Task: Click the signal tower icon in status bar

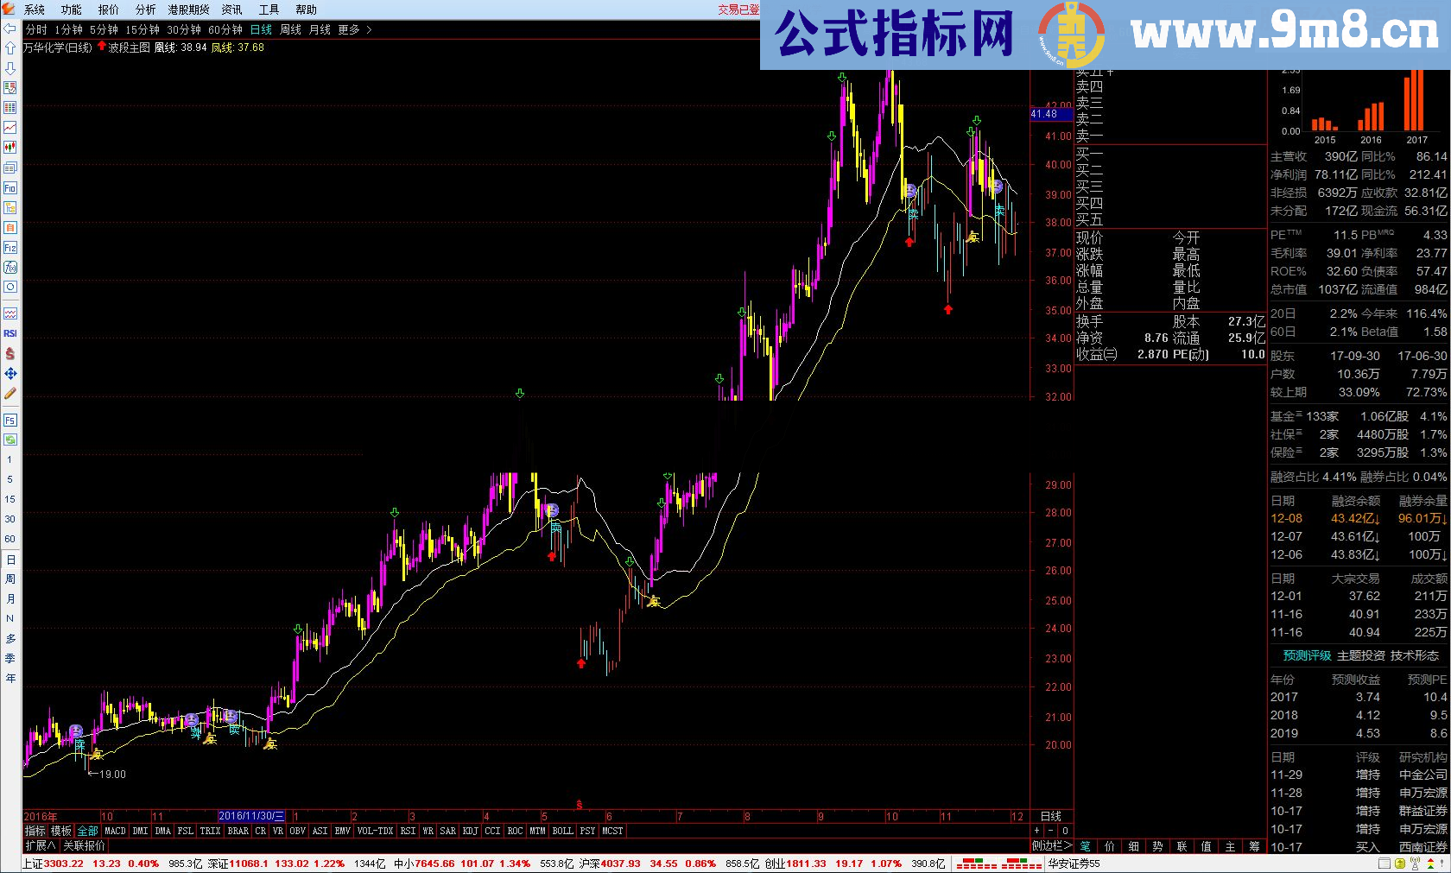Action: click(x=1414, y=864)
